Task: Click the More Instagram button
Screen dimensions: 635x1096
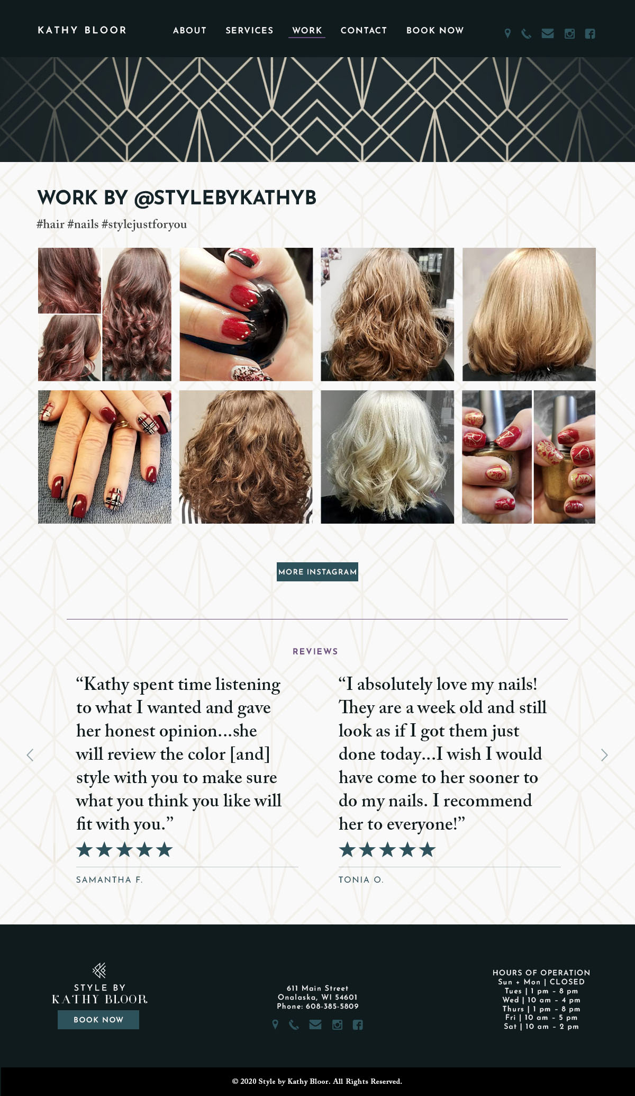Action: [317, 572]
